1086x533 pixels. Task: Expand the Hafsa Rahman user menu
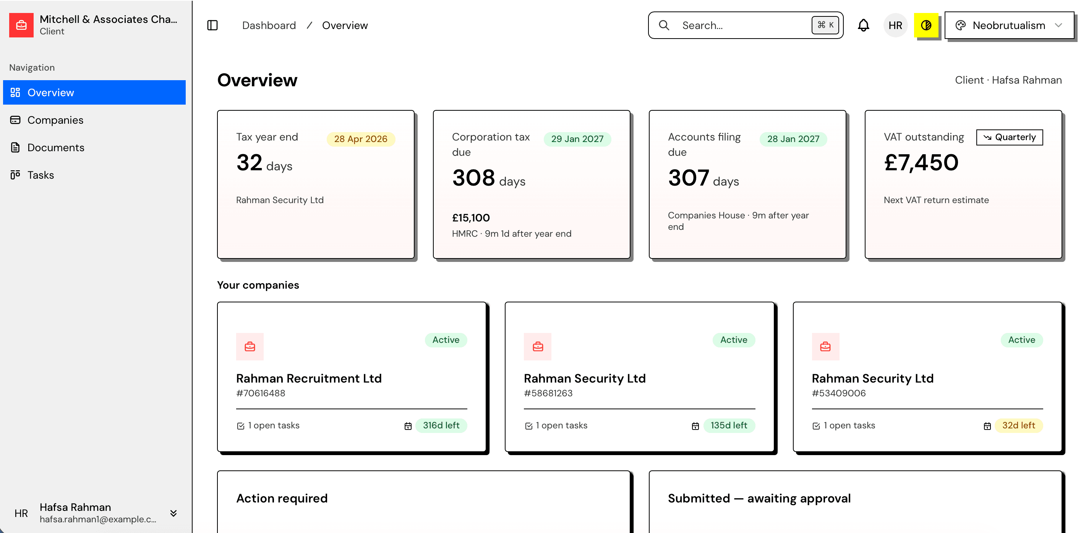coord(173,513)
